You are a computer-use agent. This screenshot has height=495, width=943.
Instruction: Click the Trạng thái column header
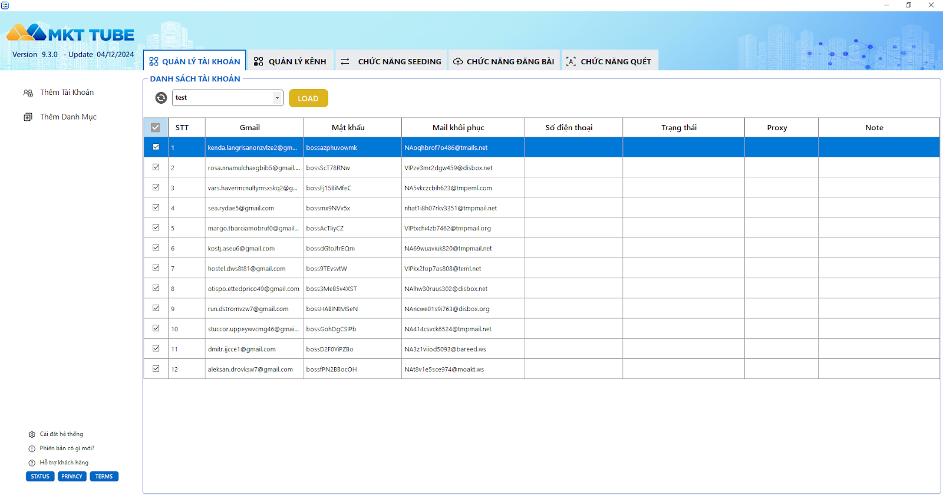coord(684,127)
